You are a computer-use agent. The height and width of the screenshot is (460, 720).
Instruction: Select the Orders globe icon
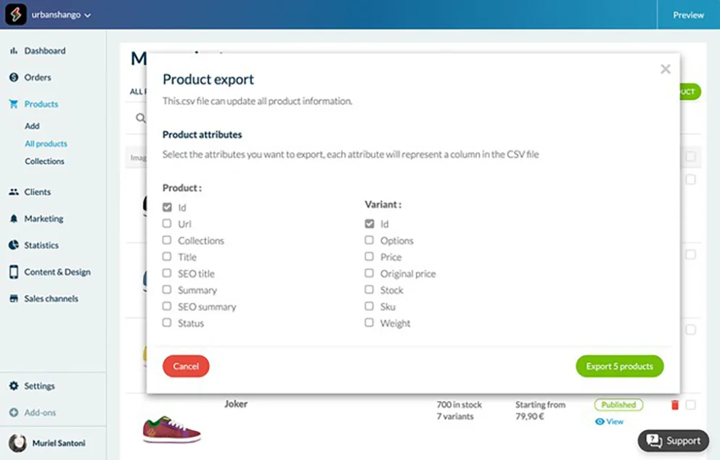[x=13, y=77]
